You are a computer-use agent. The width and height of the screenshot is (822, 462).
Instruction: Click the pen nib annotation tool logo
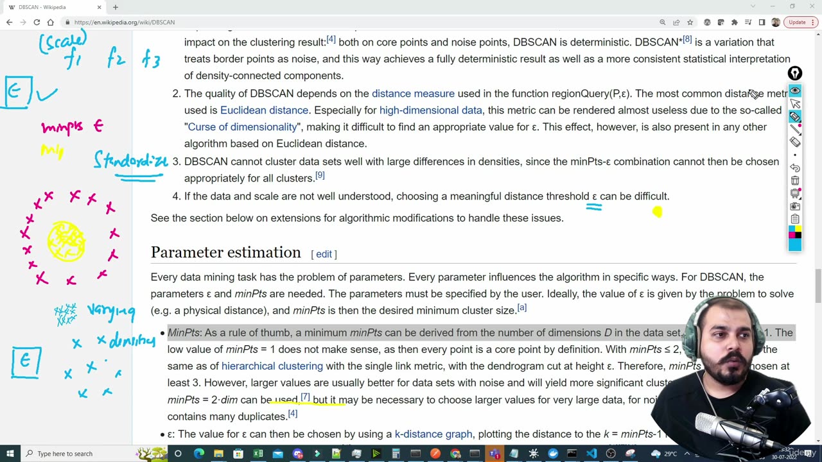(795, 74)
